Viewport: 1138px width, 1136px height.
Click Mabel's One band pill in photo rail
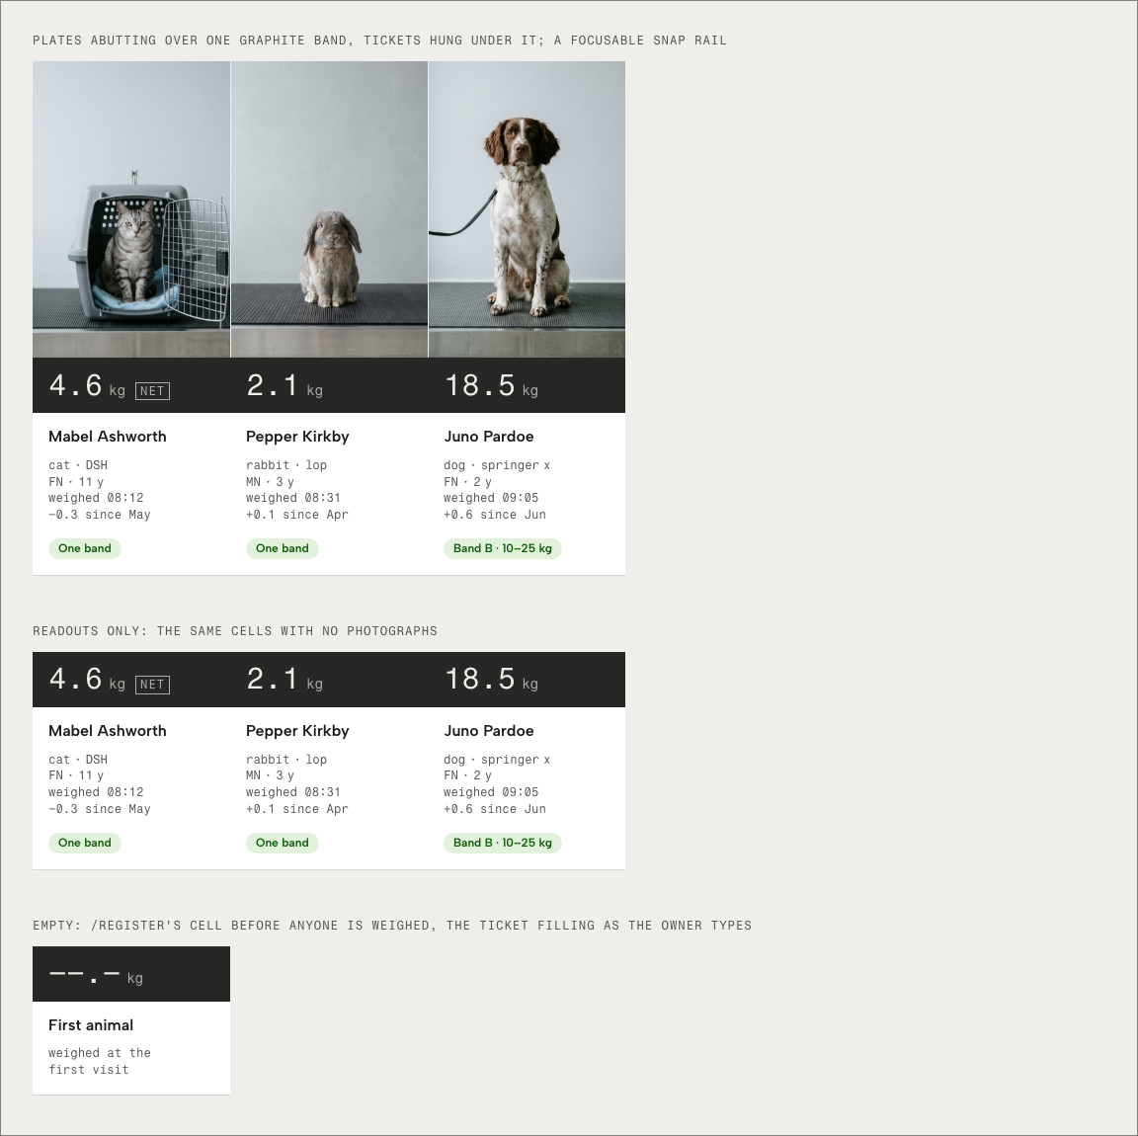(x=85, y=548)
